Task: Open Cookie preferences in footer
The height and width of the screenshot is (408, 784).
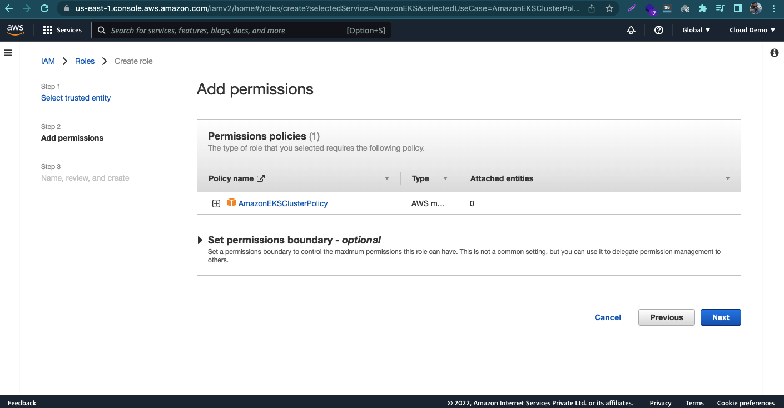Action: click(746, 403)
